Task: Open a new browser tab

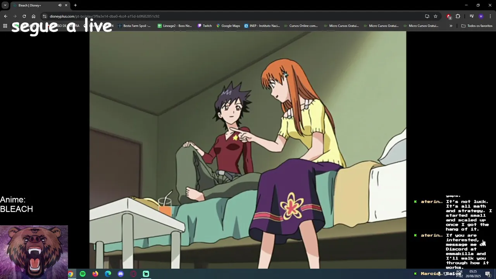Action: tap(75, 5)
